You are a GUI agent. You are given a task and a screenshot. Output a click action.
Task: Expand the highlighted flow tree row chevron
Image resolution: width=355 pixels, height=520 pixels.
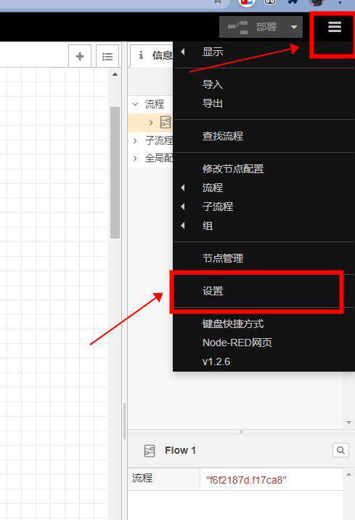point(151,123)
